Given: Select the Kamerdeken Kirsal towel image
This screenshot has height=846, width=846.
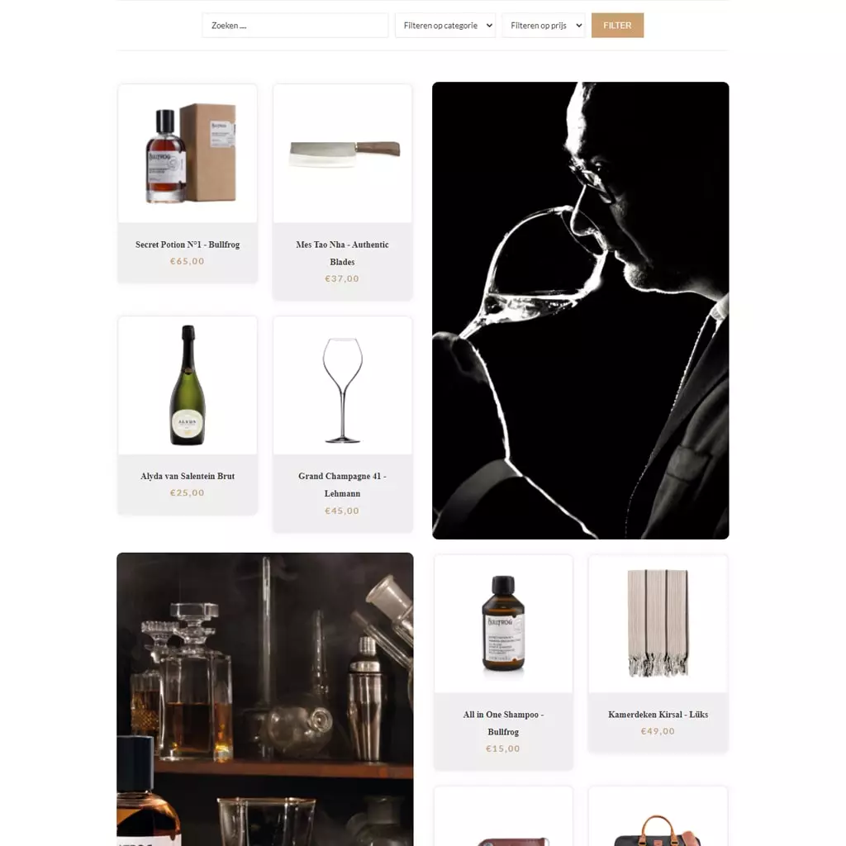Looking at the screenshot, I should (x=658, y=624).
